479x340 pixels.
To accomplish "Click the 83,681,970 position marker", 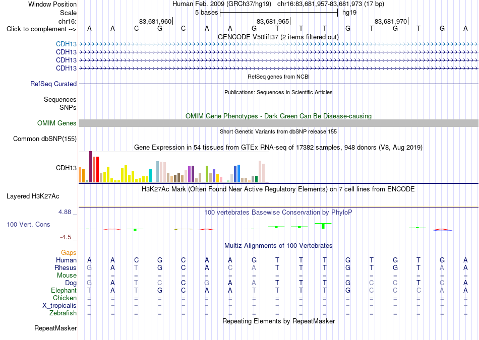I will coord(391,21).
